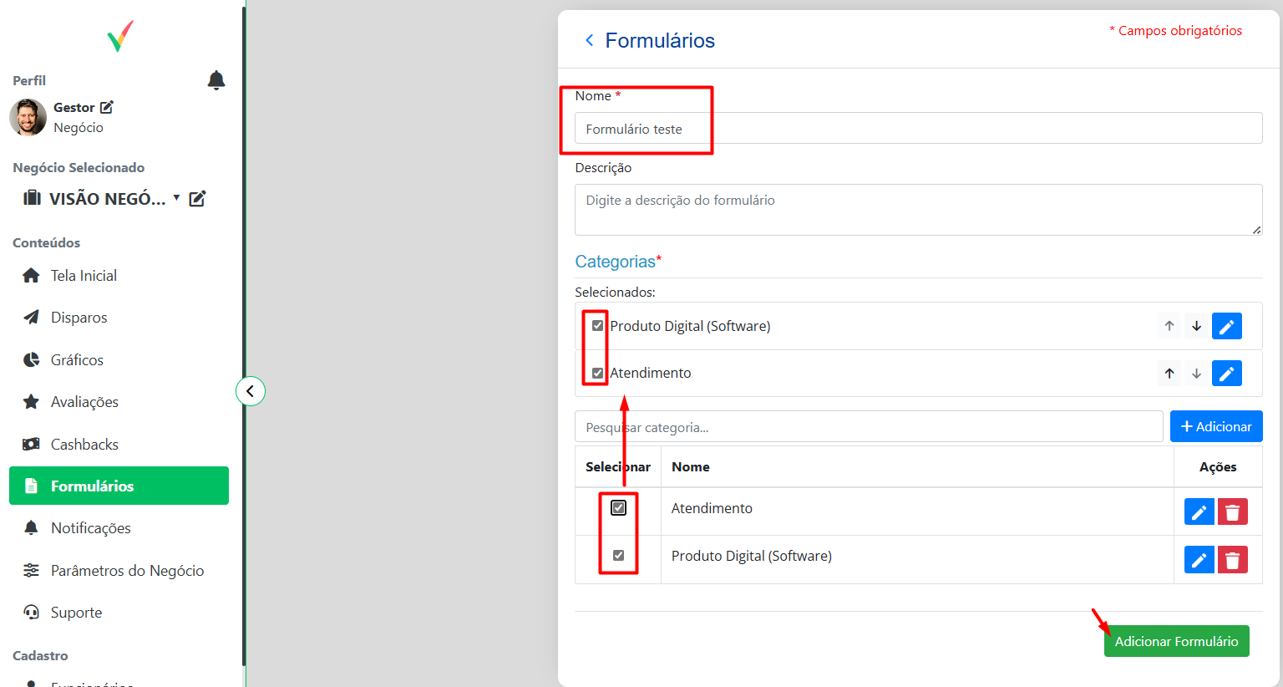Uncheck Atendimento in the Selecionados list
This screenshot has height=687, width=1283.
pyautogui.click(x=597, y=374)
